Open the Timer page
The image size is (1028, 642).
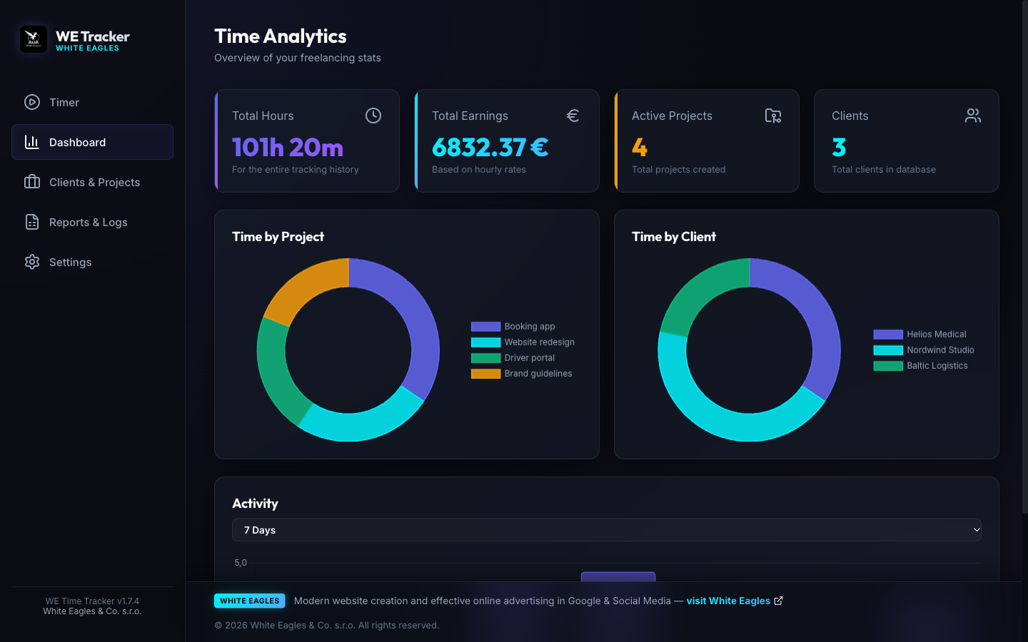tap(92, 102)
